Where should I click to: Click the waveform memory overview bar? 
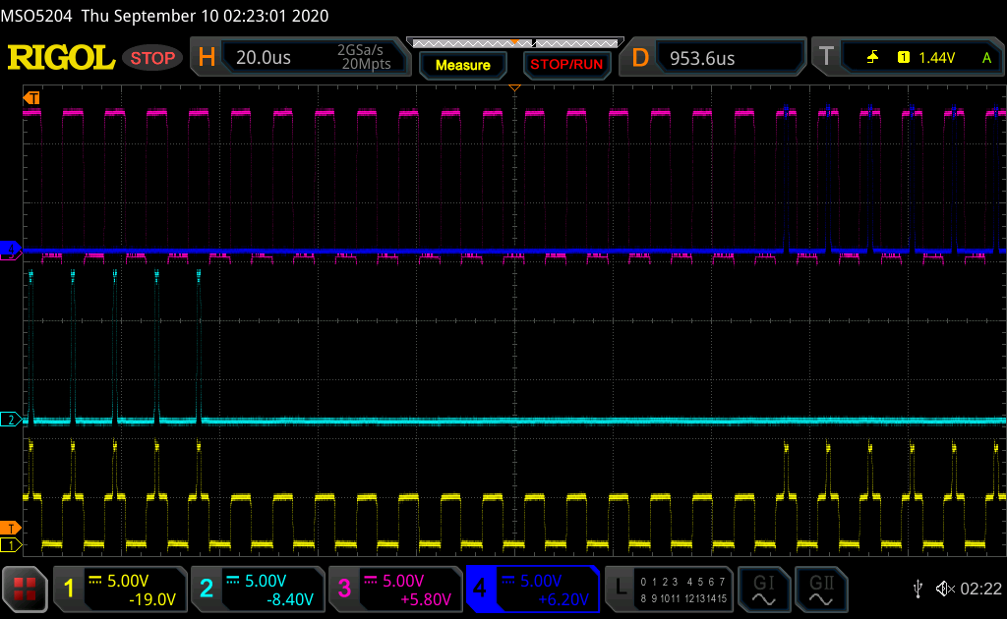click(515, 43)
